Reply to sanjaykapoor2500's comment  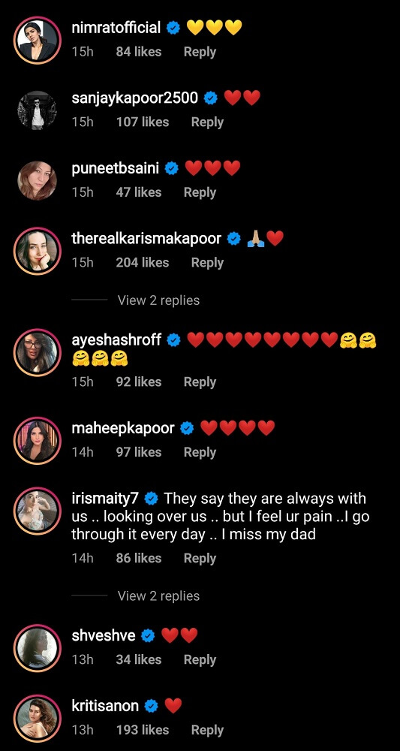pyautogui.click(x=207, y=122)
